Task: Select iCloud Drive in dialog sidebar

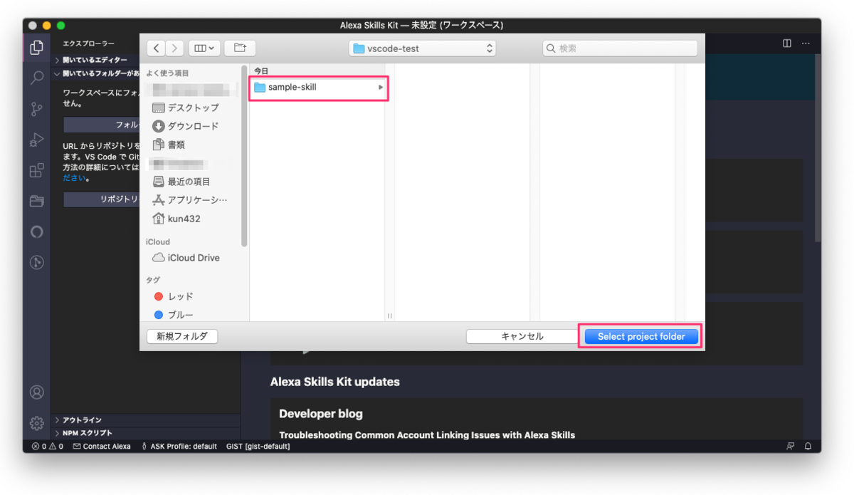Action: click(186, 258)
